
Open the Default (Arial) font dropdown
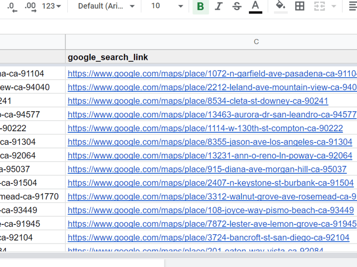(x=106, y=6)
